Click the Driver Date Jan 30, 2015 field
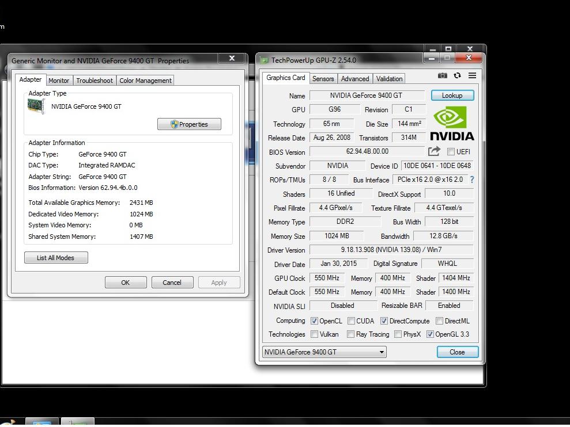The height and width of the screenshot is (427, 570). coord(338,264)
